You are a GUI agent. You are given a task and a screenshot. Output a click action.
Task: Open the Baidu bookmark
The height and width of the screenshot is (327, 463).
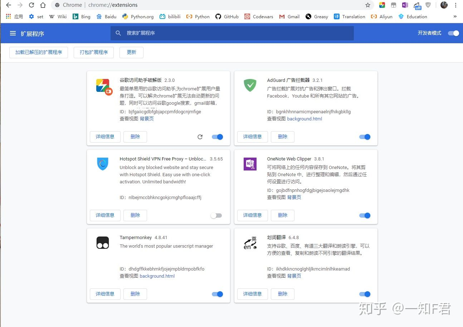point(106,16)
